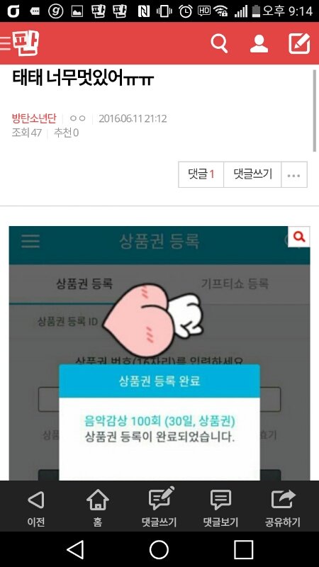Click the vertical scrollbar beside the title
The width and height of the screenshot is (319, 567).
(314, 111)
